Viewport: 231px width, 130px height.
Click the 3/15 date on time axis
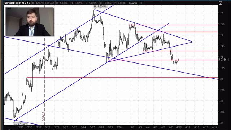[21, 127]
